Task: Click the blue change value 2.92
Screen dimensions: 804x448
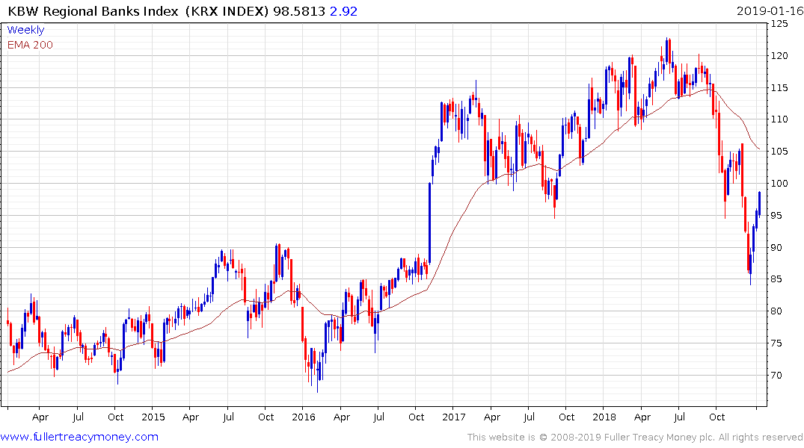Action: (x=343, y=11)
